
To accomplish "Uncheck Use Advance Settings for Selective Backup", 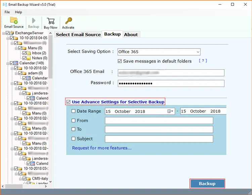I will 69,102.
